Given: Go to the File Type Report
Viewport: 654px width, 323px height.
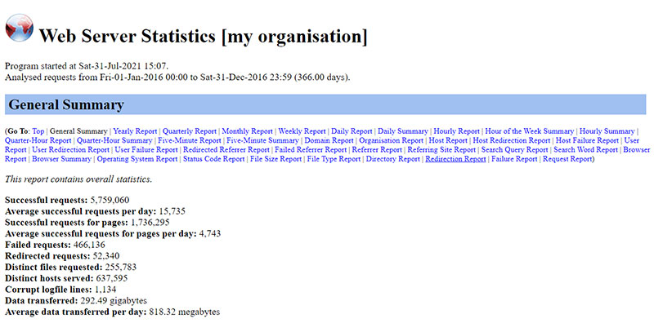Looking at the screenshot, I should [x=334, y=158].
